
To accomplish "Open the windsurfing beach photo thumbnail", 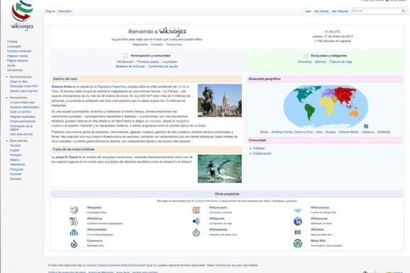I will [220, 168].
